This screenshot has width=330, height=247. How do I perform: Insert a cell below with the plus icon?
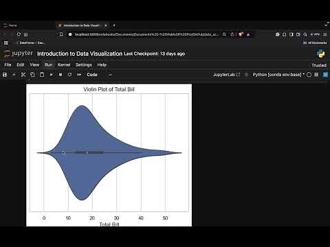(14, 75)
